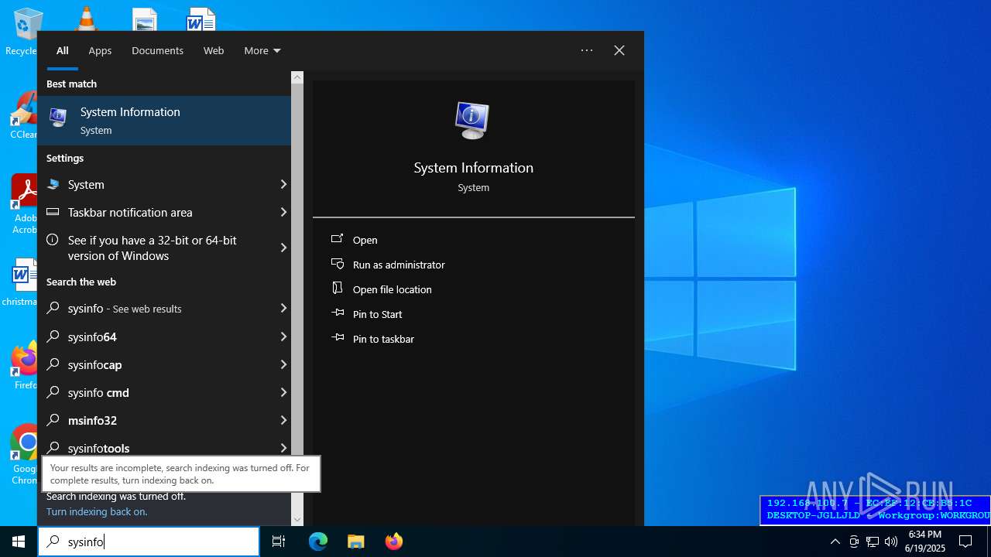Open File Explorer from the taskbar
This screenshot has width=991, height=557.
tap(356, 542)
